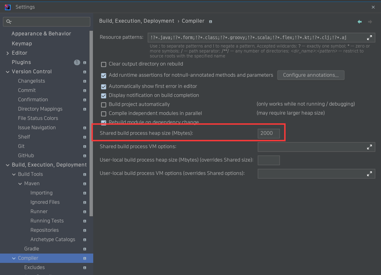Expand the Shared build process VM options field
The height and width of the screenshot is (275, 381).
click(370, 147)
